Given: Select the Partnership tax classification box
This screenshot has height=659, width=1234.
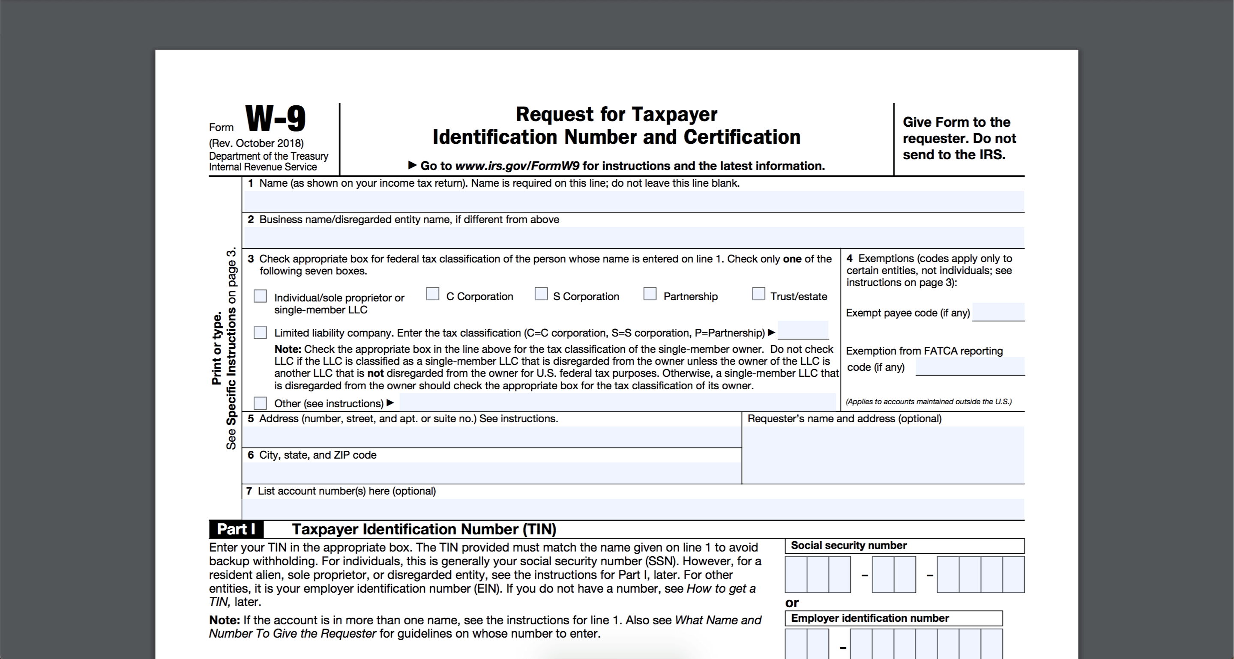Looking at the screenshot, I should coord(653,295).
